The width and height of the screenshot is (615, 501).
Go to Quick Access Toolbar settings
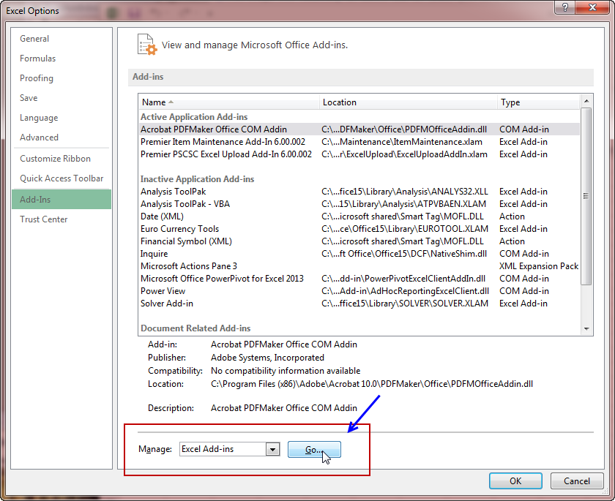pos(61,178)
